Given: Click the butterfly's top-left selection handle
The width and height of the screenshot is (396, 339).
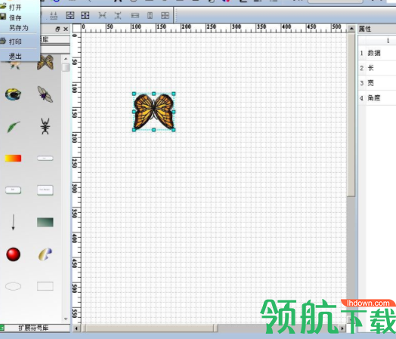Looking at the screenshot, I should (134, 94).
